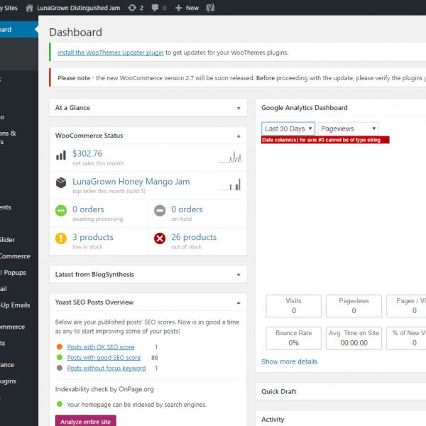This screenshot has height=426, width=426.
Task: Click the gray on-hold orders icon
Action: (160, 211)
